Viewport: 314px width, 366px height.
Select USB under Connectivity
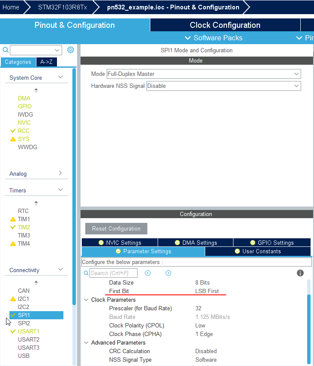point(24,356)
